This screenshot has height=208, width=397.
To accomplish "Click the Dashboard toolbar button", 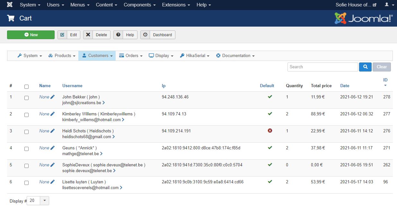I will click(x=158, y=35).
